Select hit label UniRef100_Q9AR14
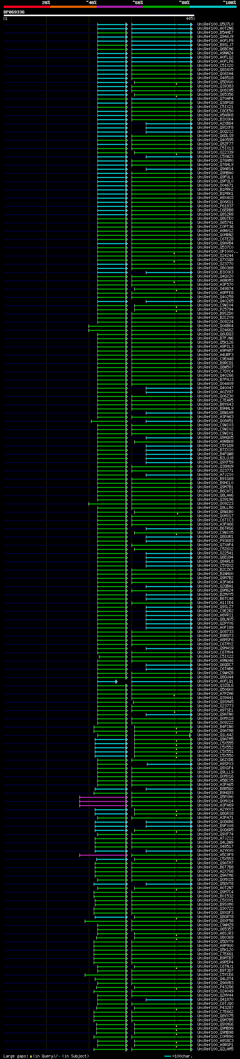 [215, 169]
